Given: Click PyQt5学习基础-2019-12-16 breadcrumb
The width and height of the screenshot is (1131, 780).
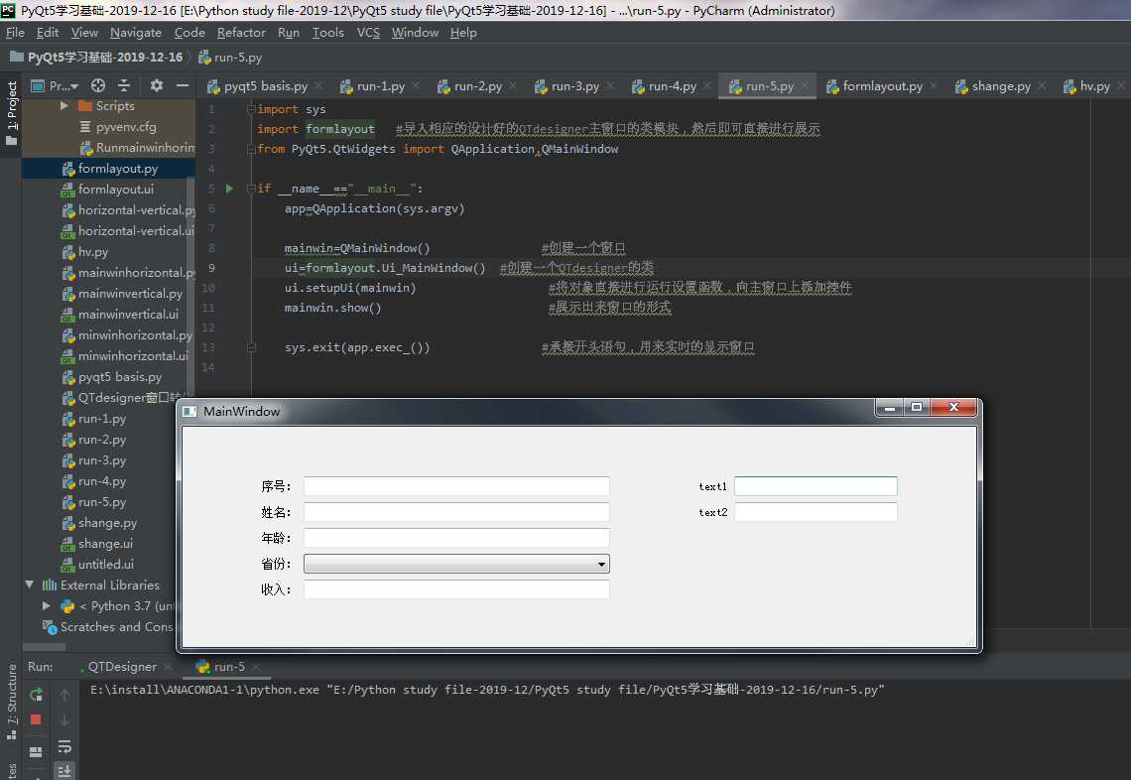Looking at the screenshot, I should [x=96, y=57].
